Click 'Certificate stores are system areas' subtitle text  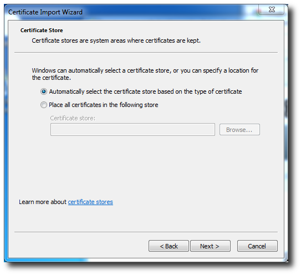click(116, 40)
